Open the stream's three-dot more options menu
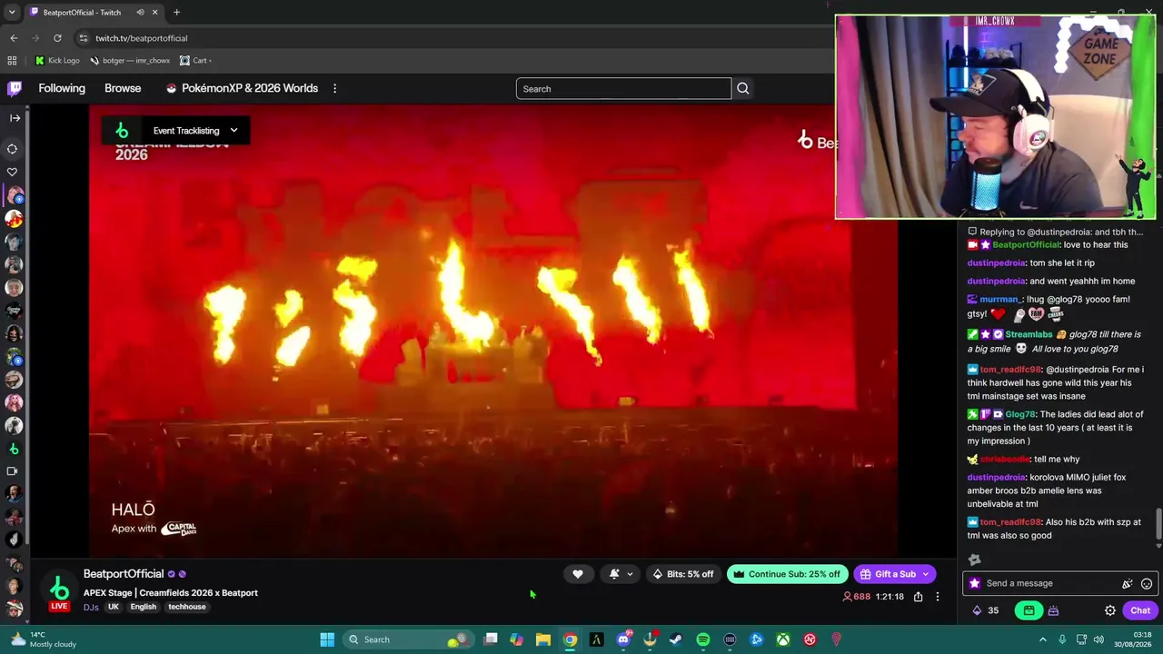Image resolution: width=1163 pixels, height=654 pixels. [938, 597]
